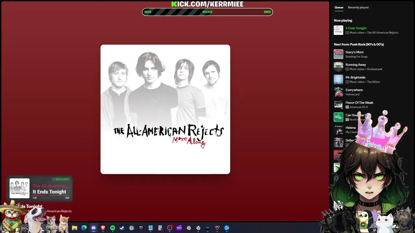Click the Mr. Brightside album thumbnail
This screenshot has height=233, width=415.
click(x=338, y=79)
